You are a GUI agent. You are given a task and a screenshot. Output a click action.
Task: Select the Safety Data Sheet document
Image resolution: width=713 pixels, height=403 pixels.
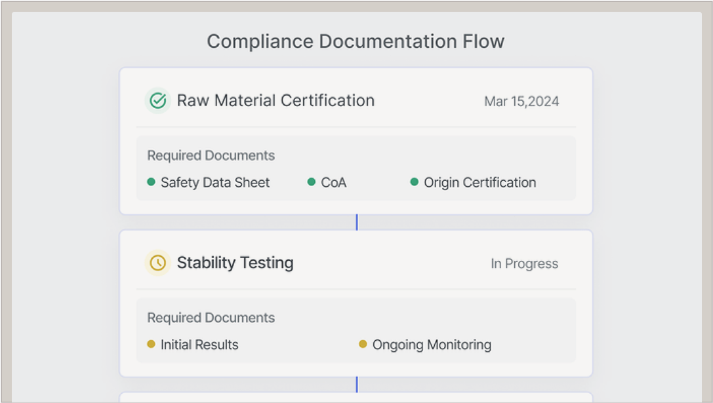pos(214,183)
